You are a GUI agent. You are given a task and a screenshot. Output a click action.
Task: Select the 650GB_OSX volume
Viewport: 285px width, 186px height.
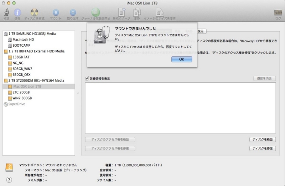[38, 75]
